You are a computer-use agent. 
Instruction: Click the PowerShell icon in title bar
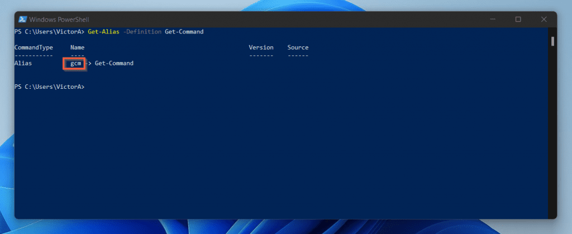[22, 20]
